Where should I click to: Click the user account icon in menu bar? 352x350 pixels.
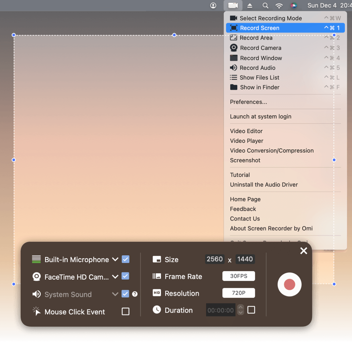pyautogui.click(x=213, y=5)
